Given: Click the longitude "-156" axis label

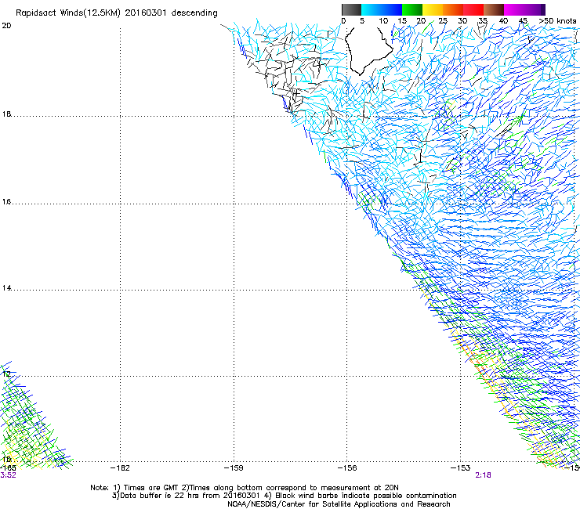Looking at the screenshot, I should (347, 468).
